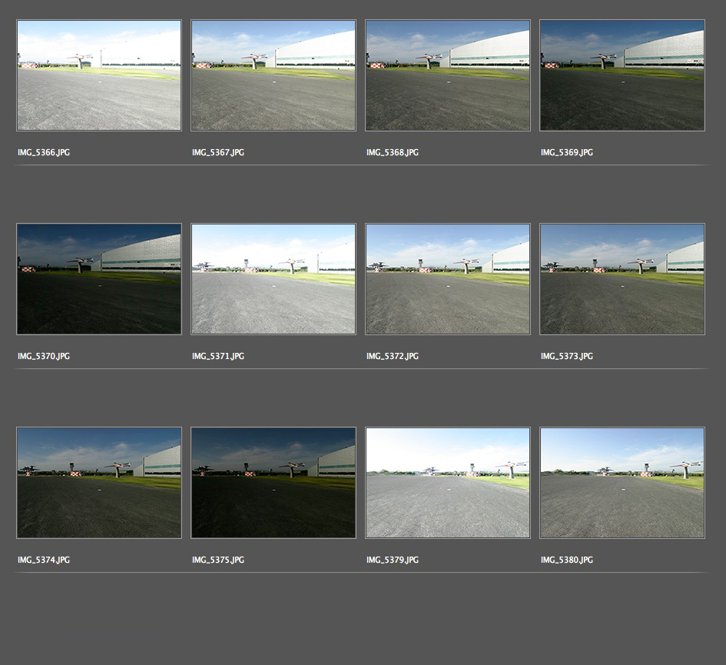Image resolution: width=726 pixels, height=665 pixels.
Task: Select the IMG_5366.JPG thumbnail image
Action: coord(99,75)
